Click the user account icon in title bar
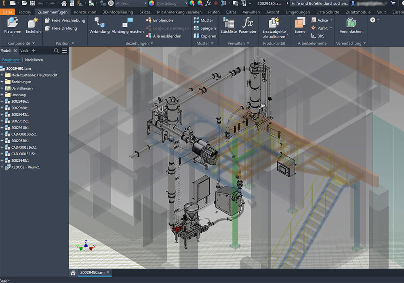 [353, 3]
